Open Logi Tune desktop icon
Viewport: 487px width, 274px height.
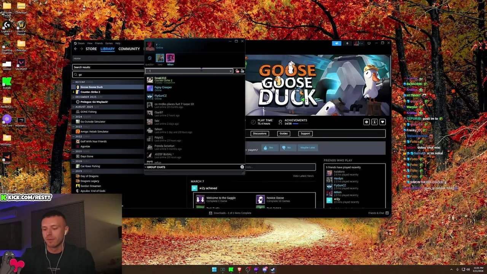point(7,121)
